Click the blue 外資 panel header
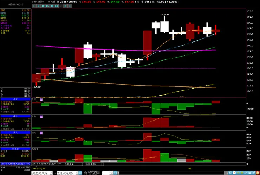The height and width of the screenshot is (175, 260). point(15,99)
